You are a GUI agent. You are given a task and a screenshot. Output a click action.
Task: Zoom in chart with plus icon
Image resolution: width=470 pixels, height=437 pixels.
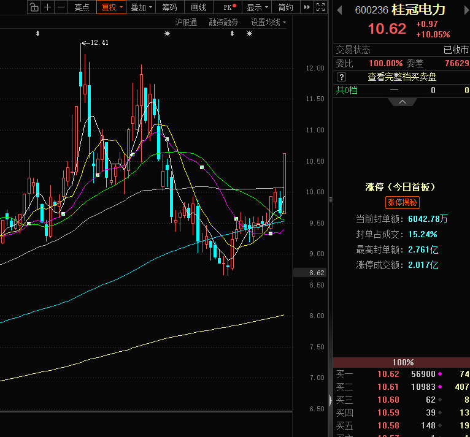pos(47,7)
